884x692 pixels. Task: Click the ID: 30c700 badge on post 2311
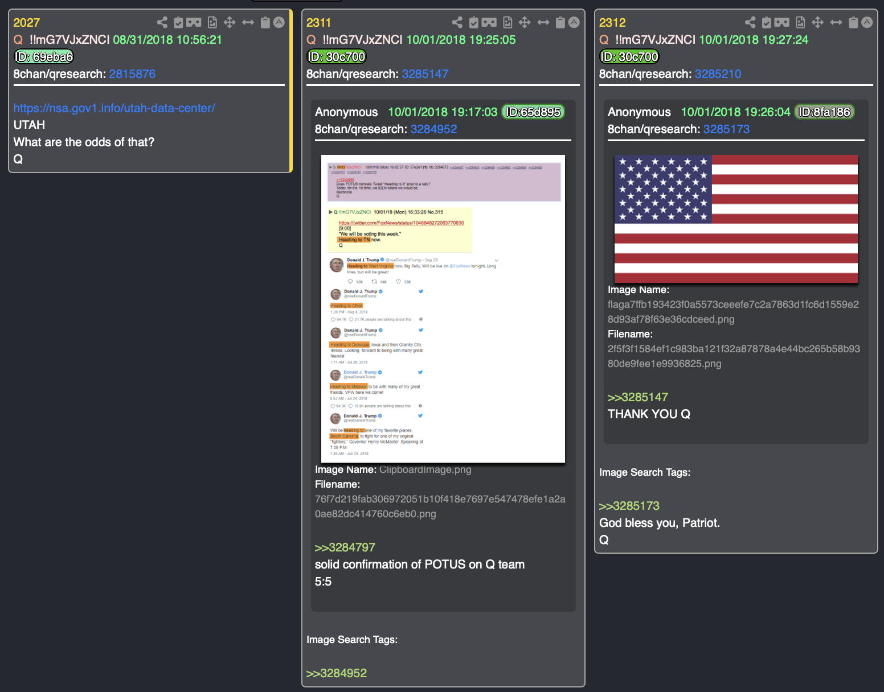(336, 57)
